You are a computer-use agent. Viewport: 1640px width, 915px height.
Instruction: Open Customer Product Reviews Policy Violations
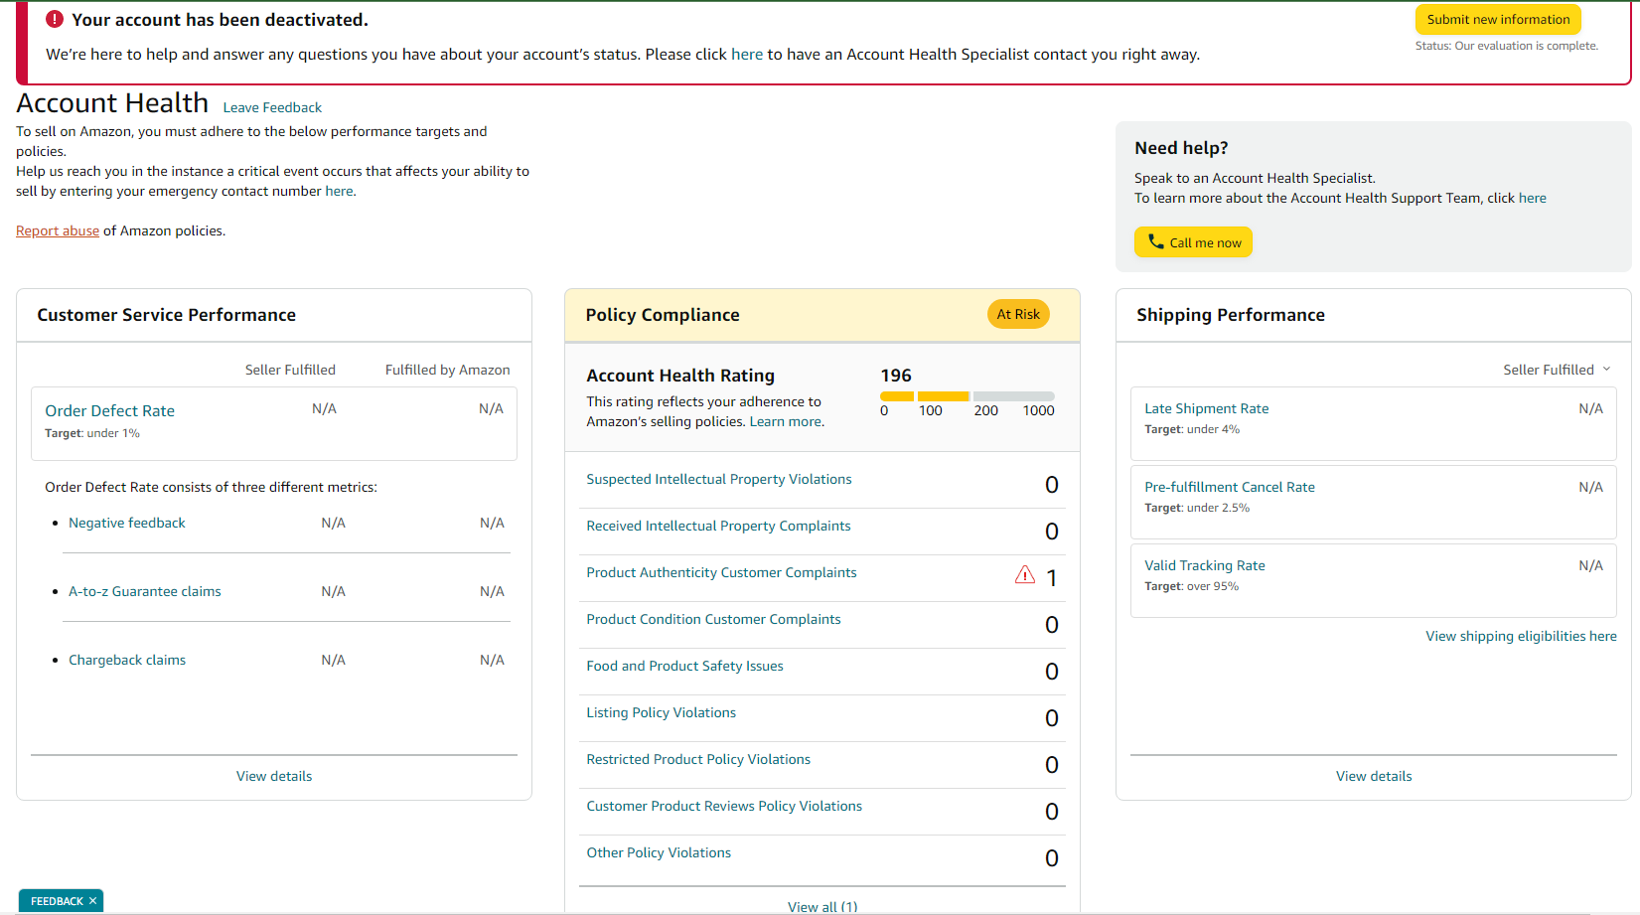point(724,806)
